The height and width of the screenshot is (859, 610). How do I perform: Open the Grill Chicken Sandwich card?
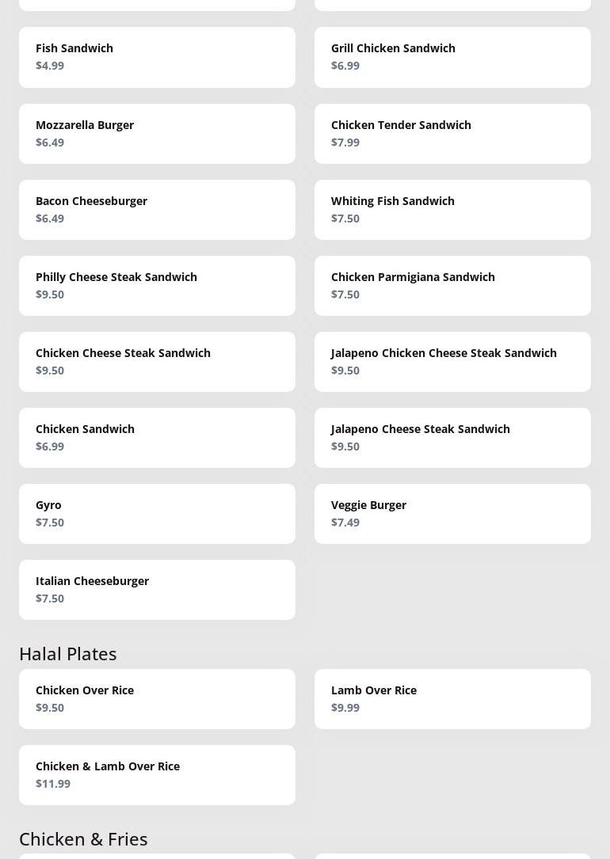click(452, 58)
